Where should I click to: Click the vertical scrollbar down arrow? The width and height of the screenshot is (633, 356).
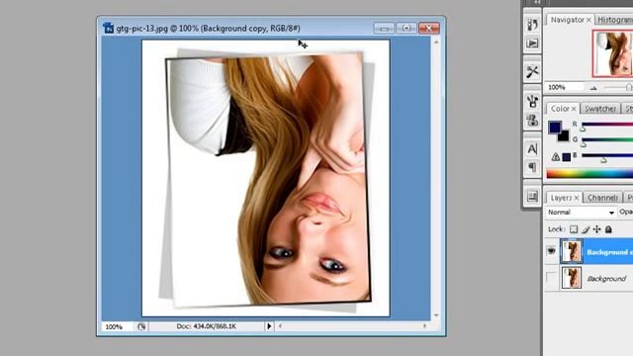[436, 314]
